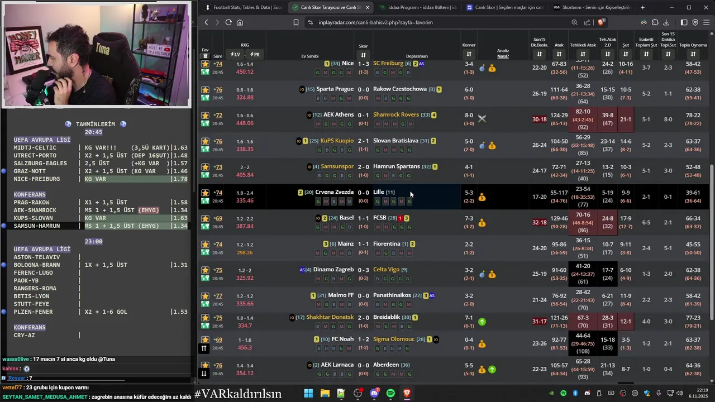Switch to Skorlarım tab

(592, 7)
